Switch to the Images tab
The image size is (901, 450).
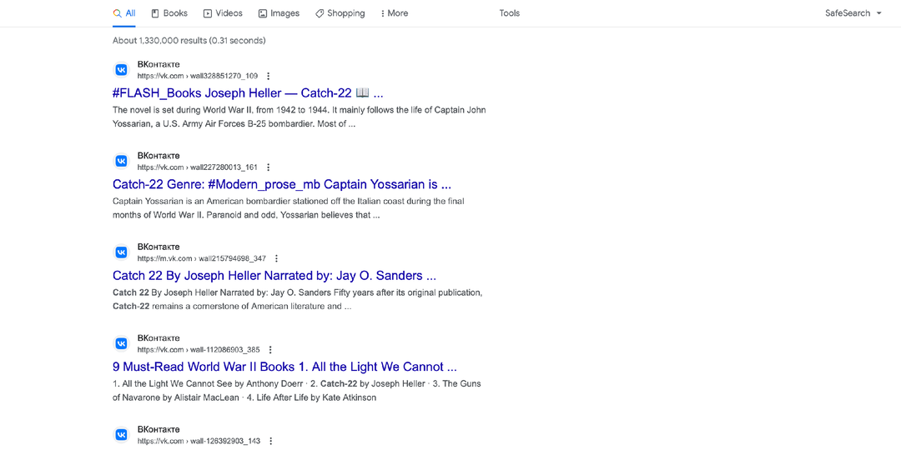pyautogui.click(x=279, y=13)
